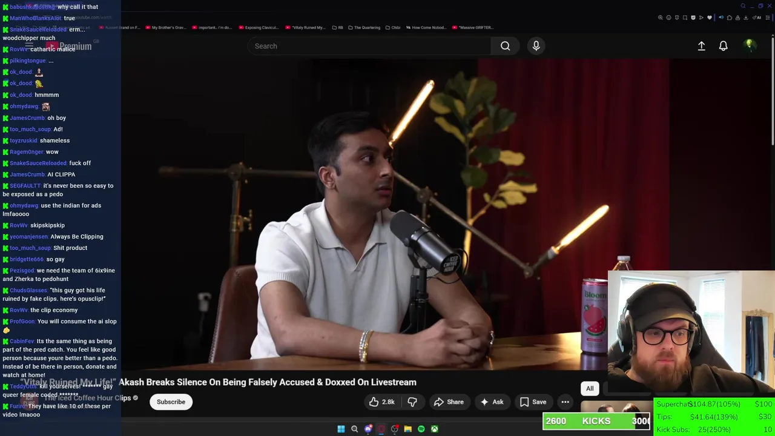This screenshot has width=775, height=436.
Task: Open 'My Brother's Grav...' bookmark
Action: (x=165, y=27)
